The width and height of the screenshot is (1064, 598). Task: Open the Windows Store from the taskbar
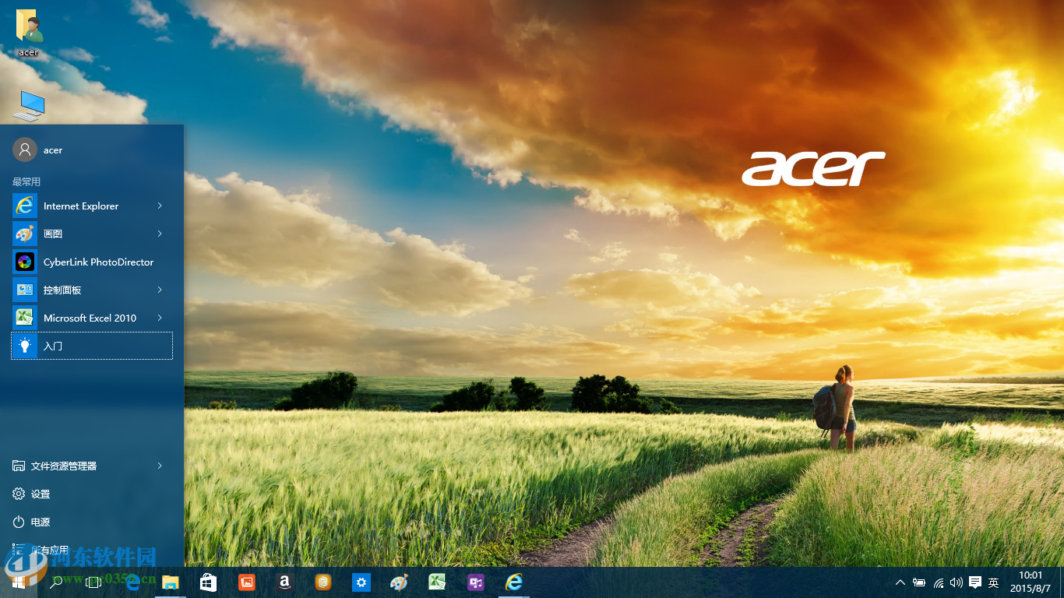[x=207, y=582]
